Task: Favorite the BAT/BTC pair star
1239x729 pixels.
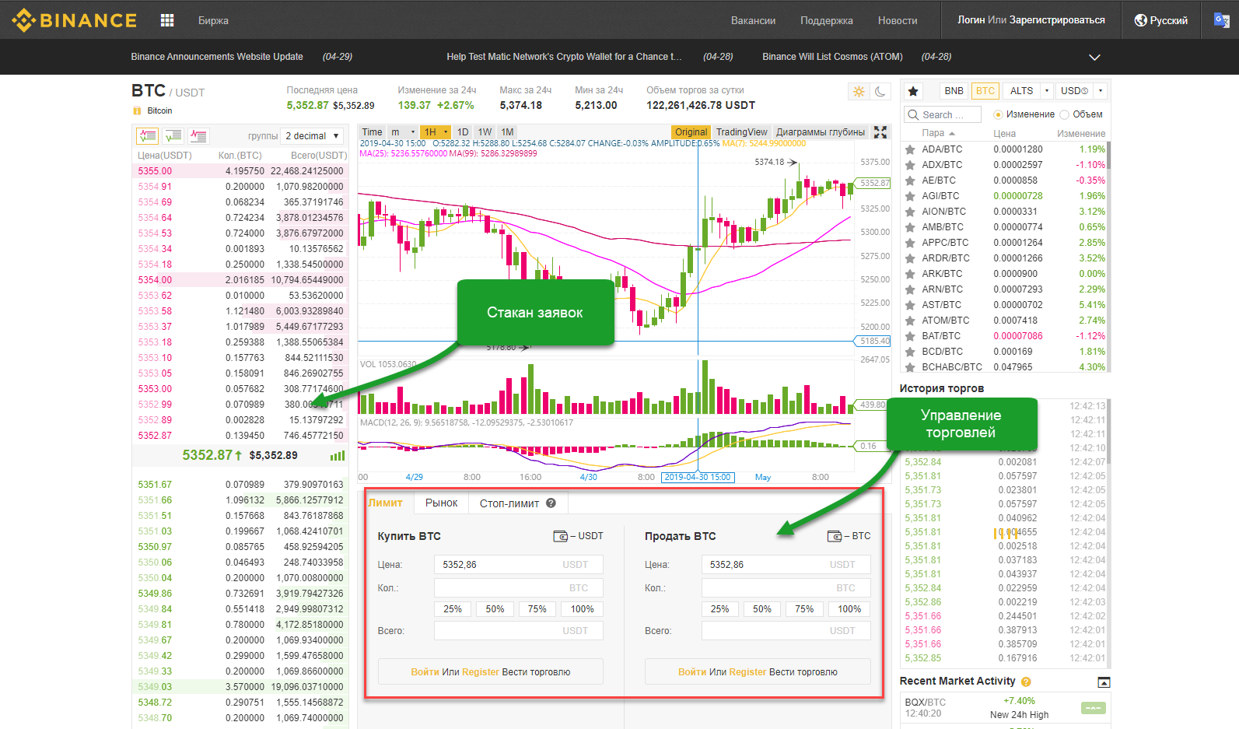Action: click(910, 336)
